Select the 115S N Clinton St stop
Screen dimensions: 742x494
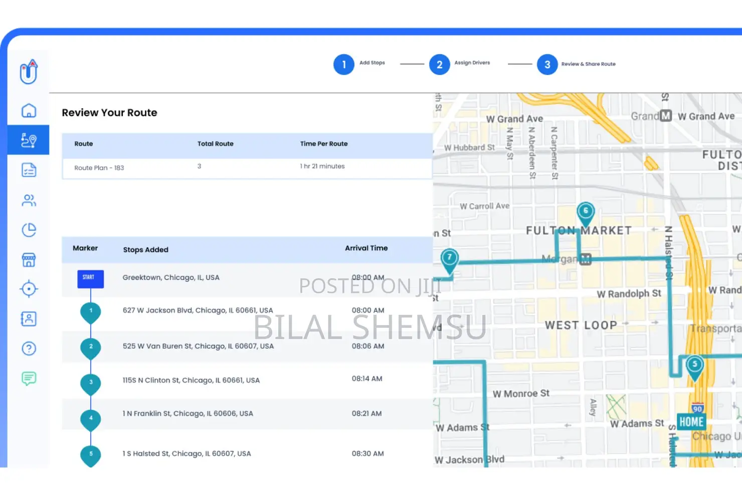(x=191, y=380)
